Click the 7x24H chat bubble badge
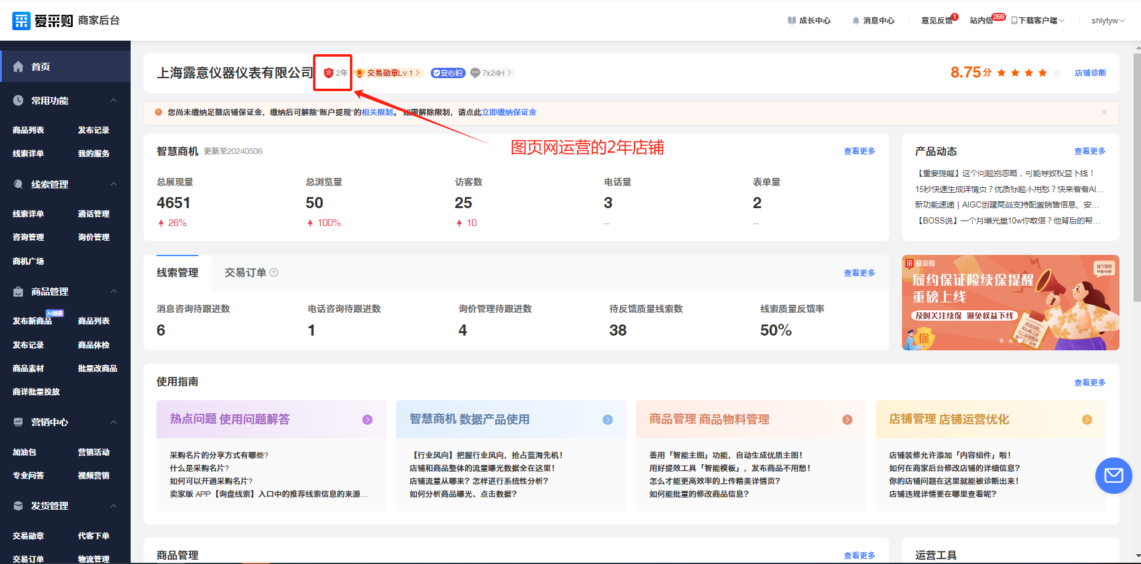The width and height of the screenshot is (1141, 564). pyautogui.click(x=475, y=73)
